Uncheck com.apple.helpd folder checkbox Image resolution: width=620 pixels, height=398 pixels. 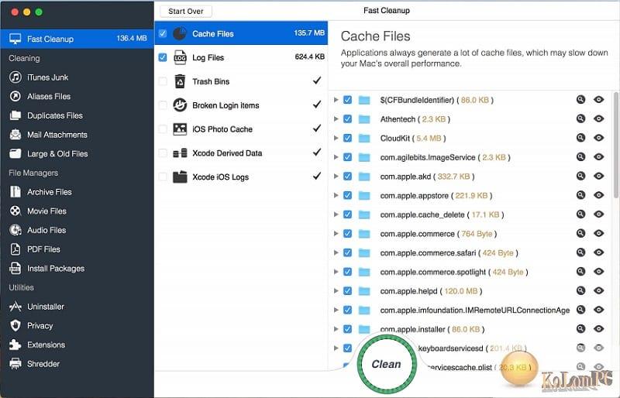coord(347,291)
